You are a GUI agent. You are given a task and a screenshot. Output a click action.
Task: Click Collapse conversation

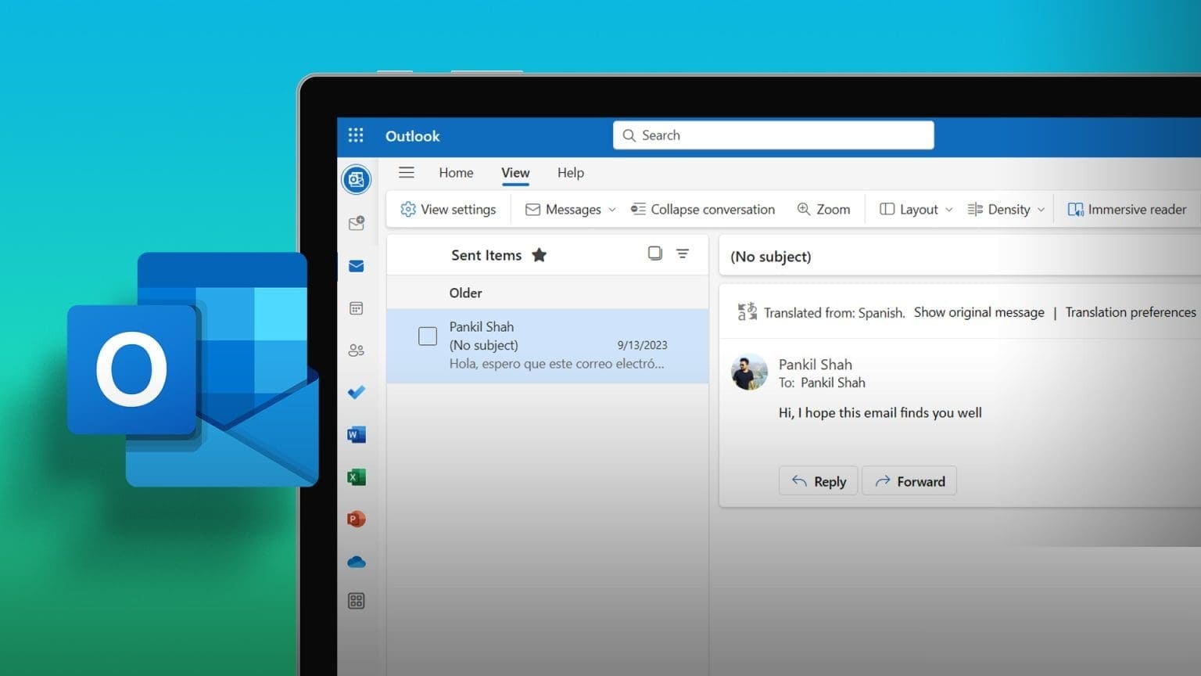[x=703, y=210]
